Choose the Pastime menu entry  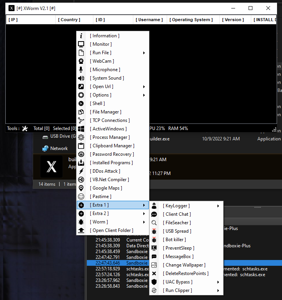click(113, 197)
